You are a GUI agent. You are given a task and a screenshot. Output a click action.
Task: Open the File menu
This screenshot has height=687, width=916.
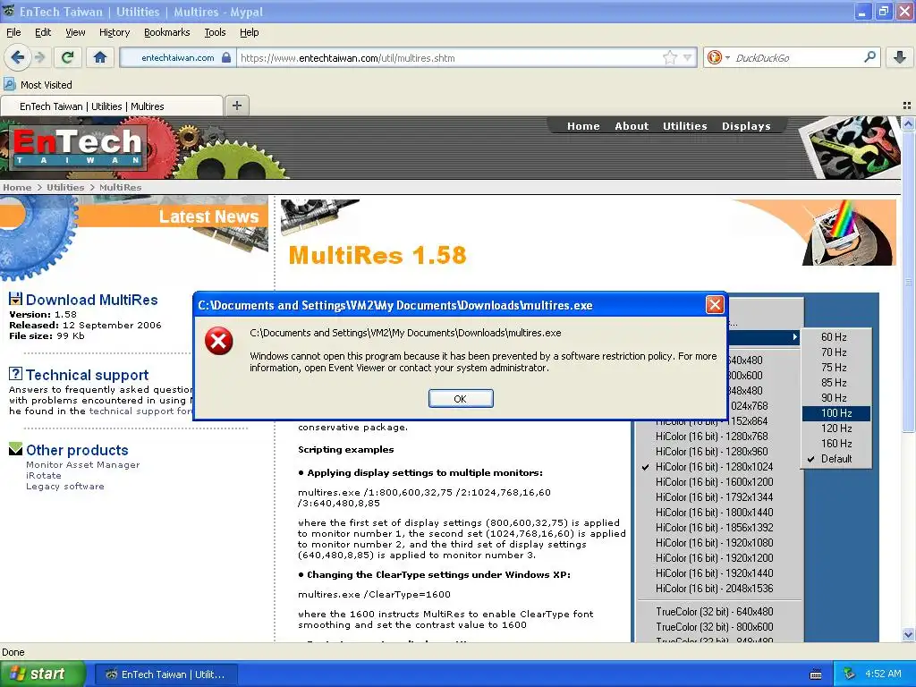point(13,33)
